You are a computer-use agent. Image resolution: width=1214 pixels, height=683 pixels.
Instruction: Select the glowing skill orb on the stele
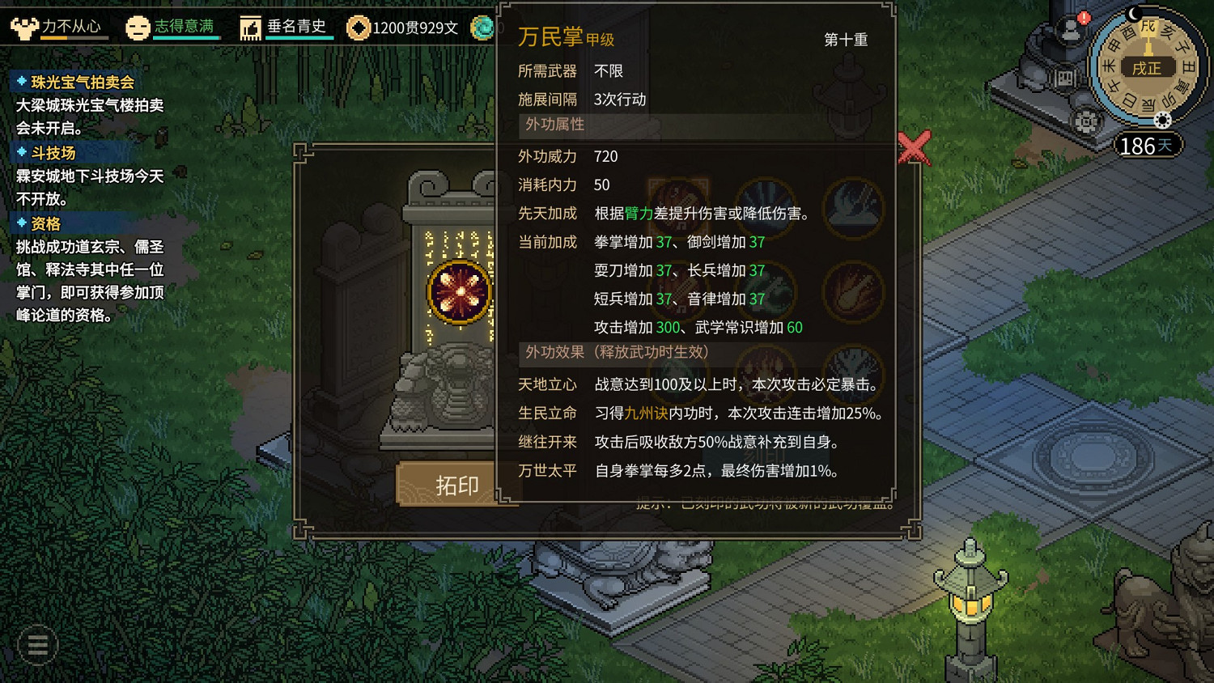[x=460, y=292]
